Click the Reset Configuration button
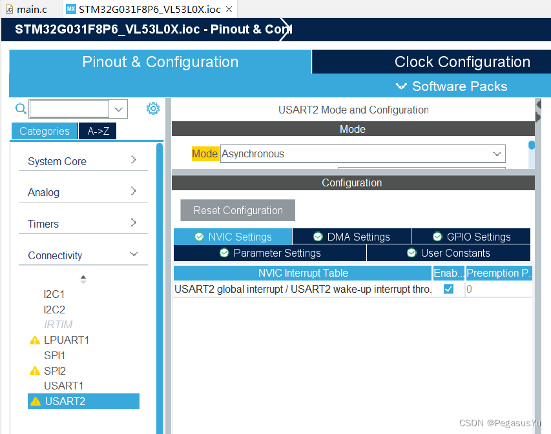Screen dimensions: 551x434 pos(238,210)
